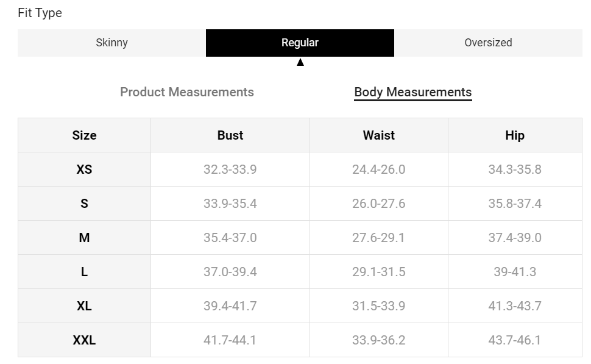Select the S size row label

pos(84,204)
